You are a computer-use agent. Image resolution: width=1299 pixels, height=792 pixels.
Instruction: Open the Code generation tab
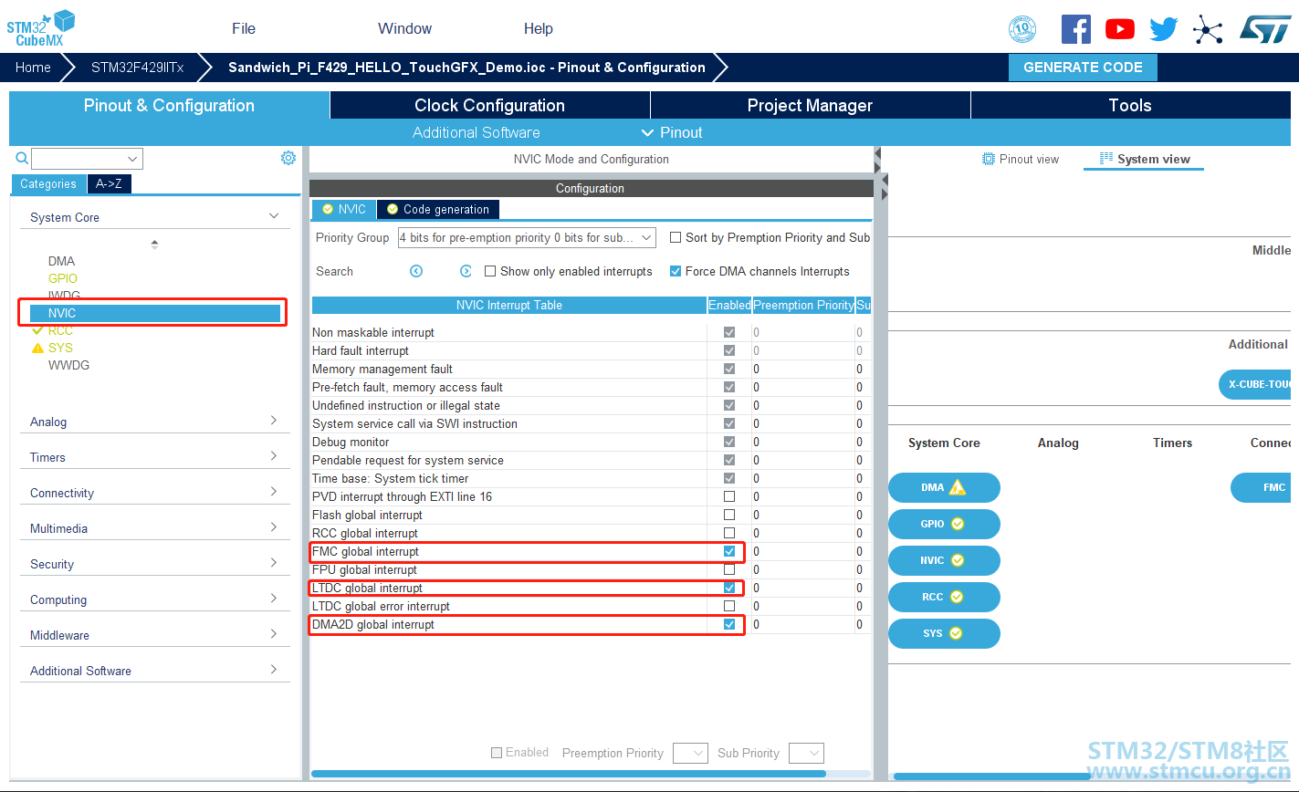pos(438,209)
